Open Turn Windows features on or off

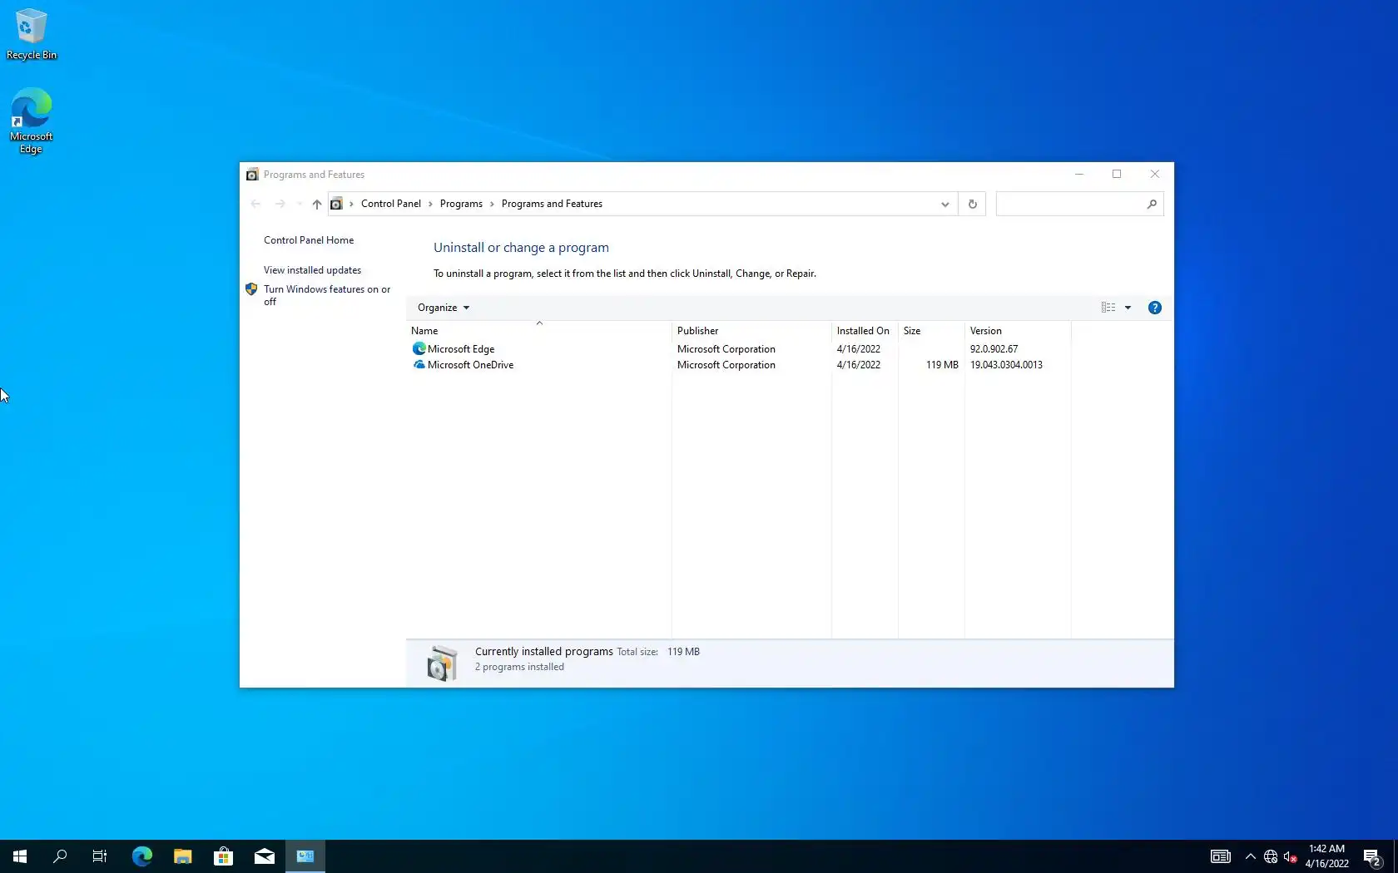[327, 295]
